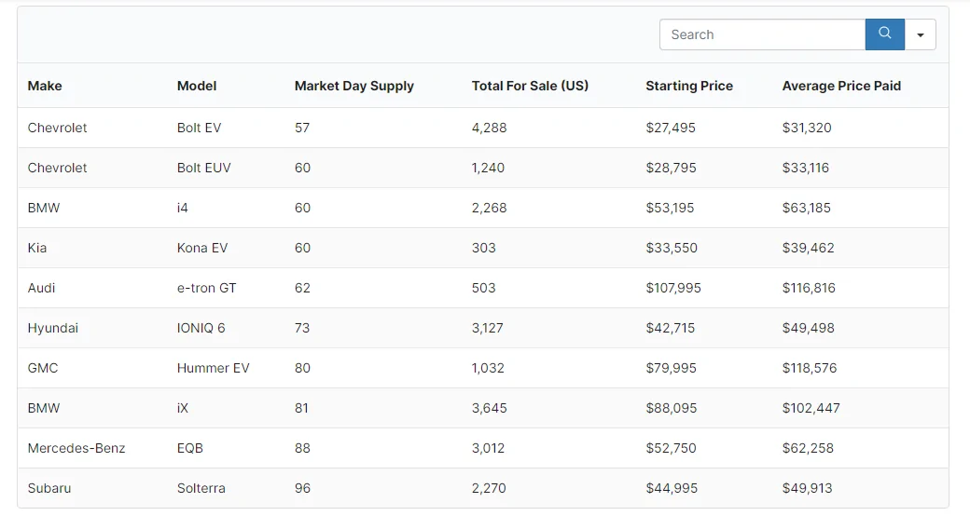
Task: Click the blue magnifier search button
Action: click(x=884, y=34)
